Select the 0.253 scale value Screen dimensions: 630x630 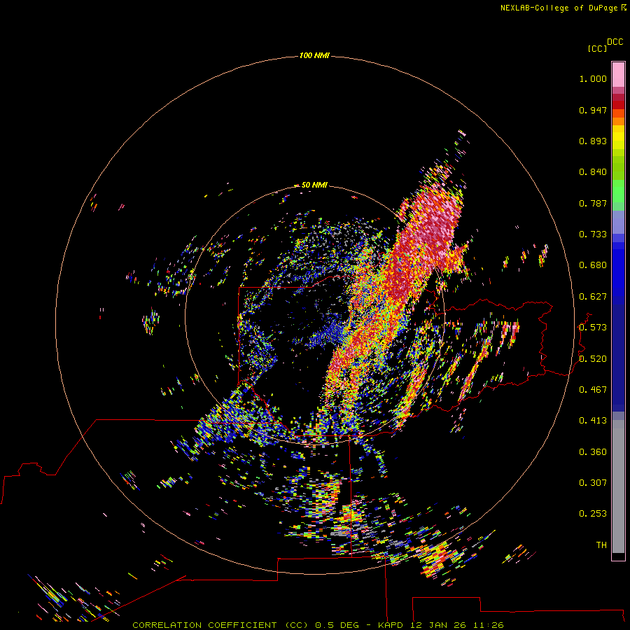[x=593, y=514]
